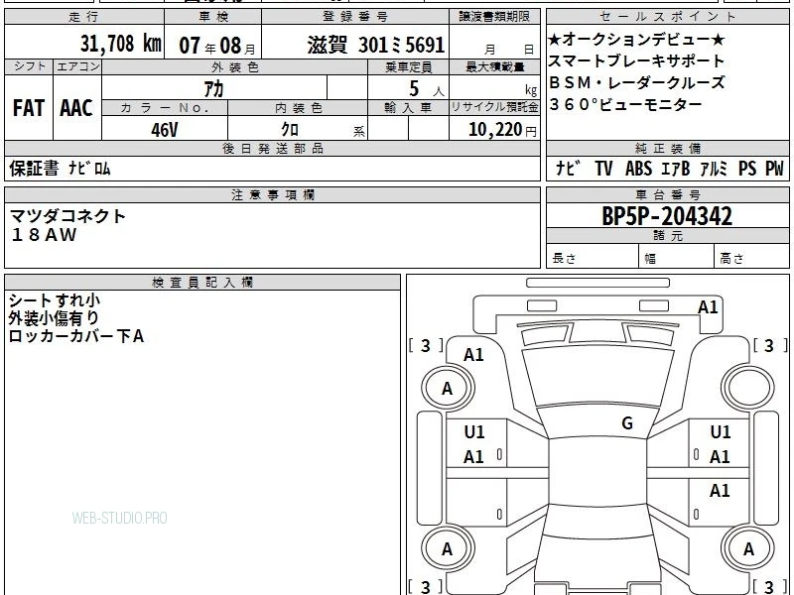Screen dimensions: 794x595
Task: Select the 走行 header cell
Action: 84,17
